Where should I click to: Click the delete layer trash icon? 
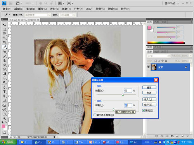tap(187, 136)
